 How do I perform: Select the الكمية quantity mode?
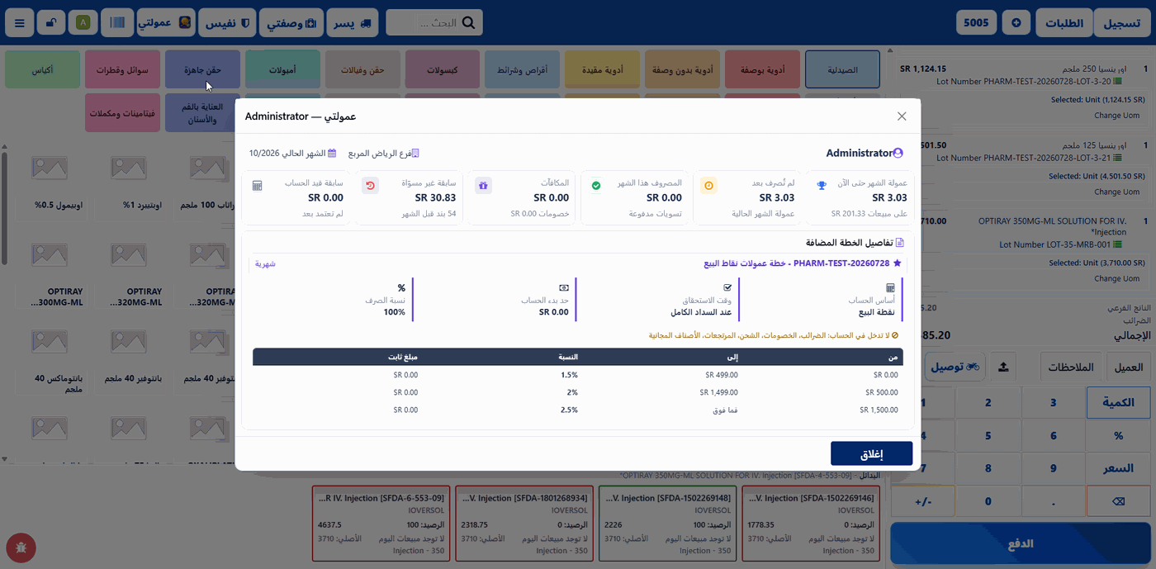point(1118,403)
